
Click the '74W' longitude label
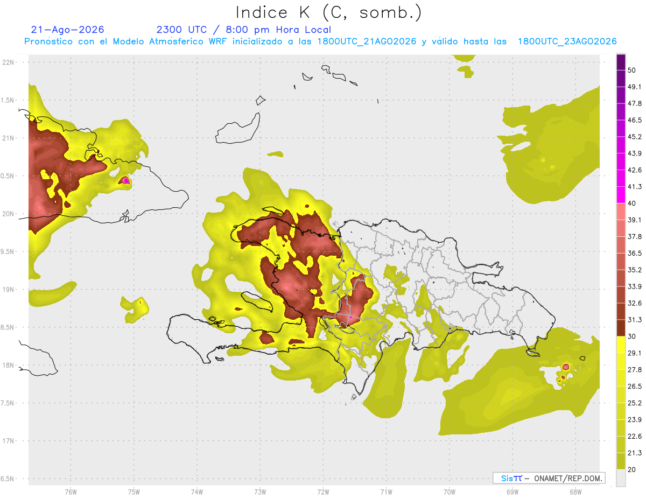click(197, 491)
